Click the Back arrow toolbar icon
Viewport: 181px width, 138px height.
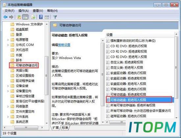click(5, 17)
